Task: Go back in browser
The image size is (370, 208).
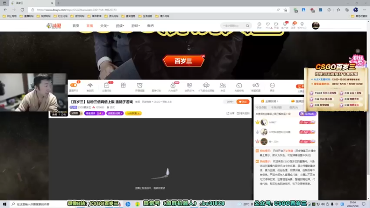Action: click(5, 10)
